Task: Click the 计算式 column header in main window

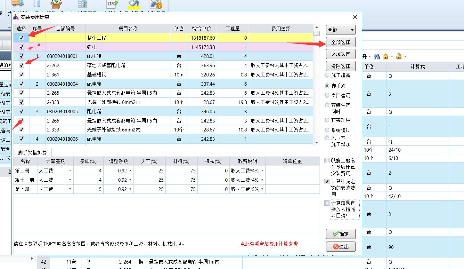Action: coord(418,67)
